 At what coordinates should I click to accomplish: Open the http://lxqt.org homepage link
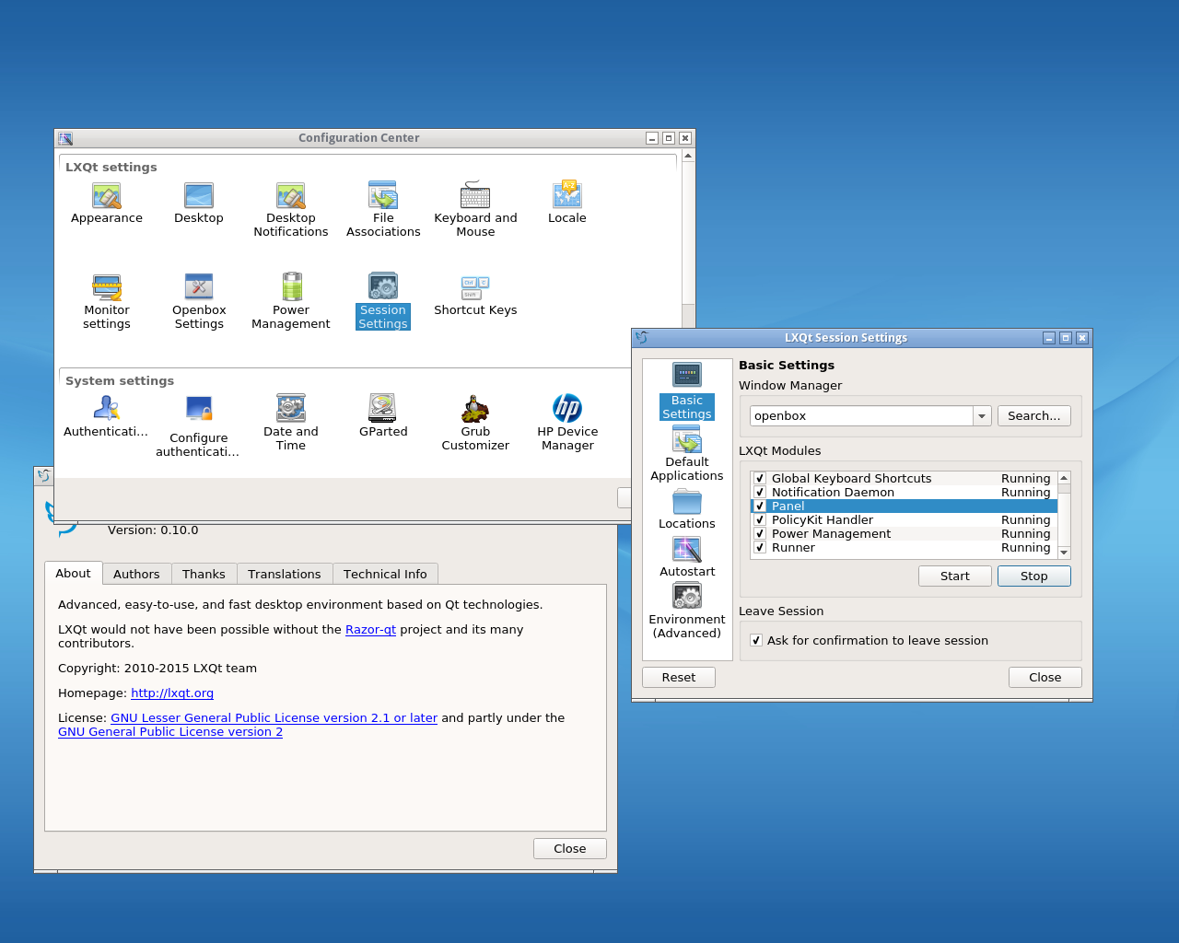pos(172,693)
